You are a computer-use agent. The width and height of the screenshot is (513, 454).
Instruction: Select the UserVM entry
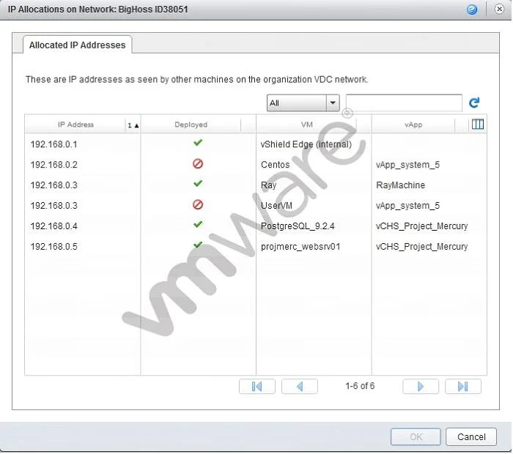(x=276, y=206)
